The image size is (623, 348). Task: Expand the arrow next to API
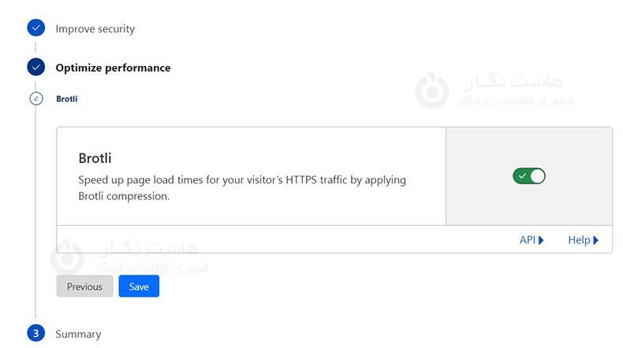click(542, 240)
